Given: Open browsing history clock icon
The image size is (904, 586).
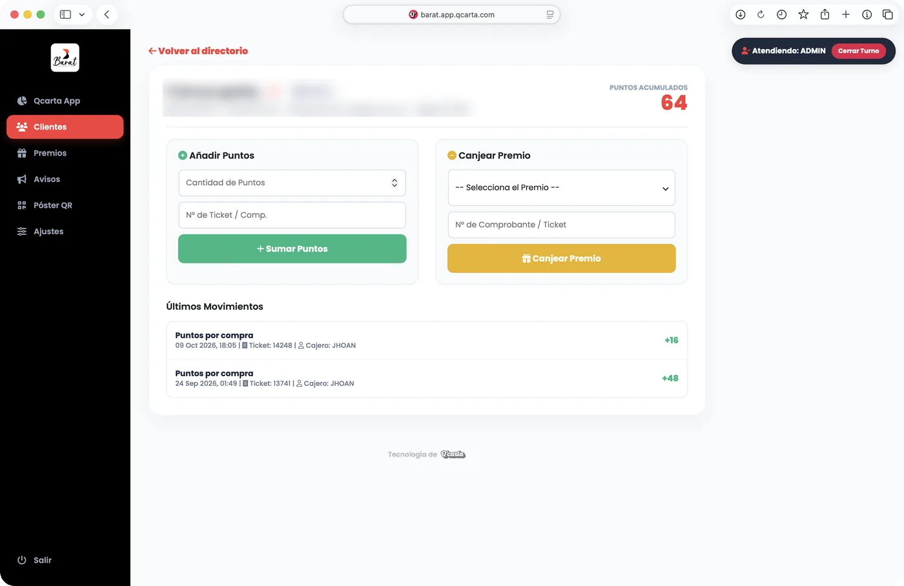Looking at the screenshot, I should (782, 14).
